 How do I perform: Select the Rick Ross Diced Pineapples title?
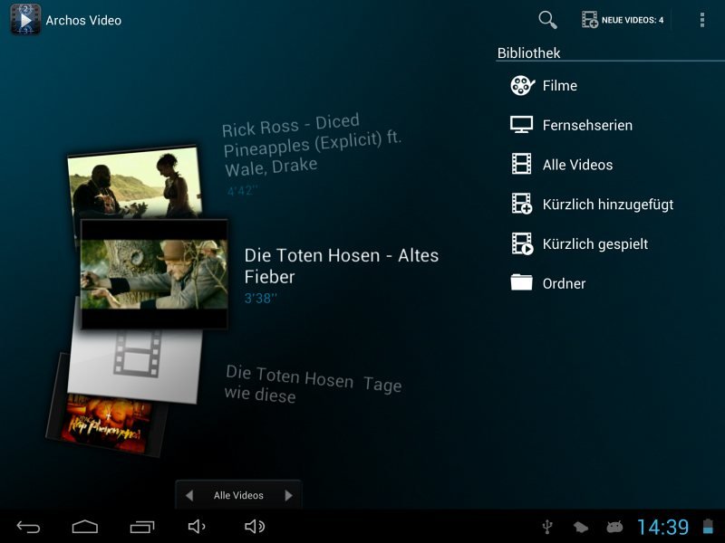click(x=312, y=145)
